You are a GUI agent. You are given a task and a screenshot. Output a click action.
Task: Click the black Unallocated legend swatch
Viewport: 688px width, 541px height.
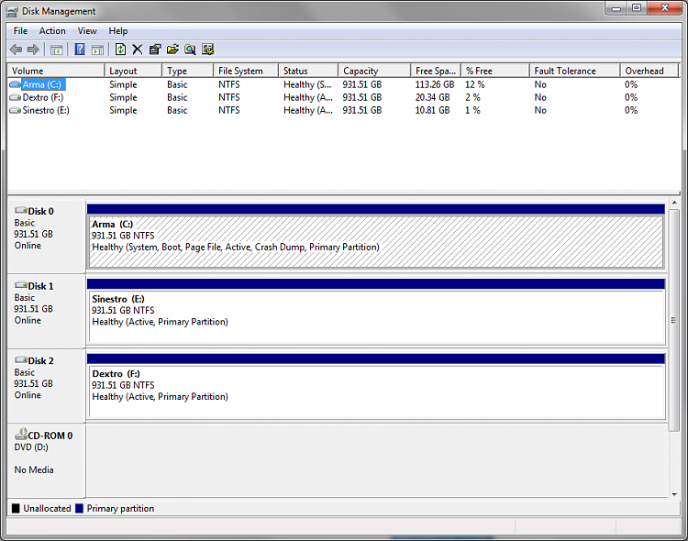click(16, 508)
